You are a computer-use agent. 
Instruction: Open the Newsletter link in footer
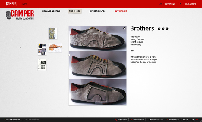(174, 120)
